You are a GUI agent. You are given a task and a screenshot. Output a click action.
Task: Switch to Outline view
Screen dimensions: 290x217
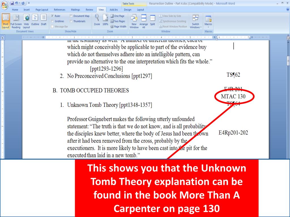click(35, 20)
